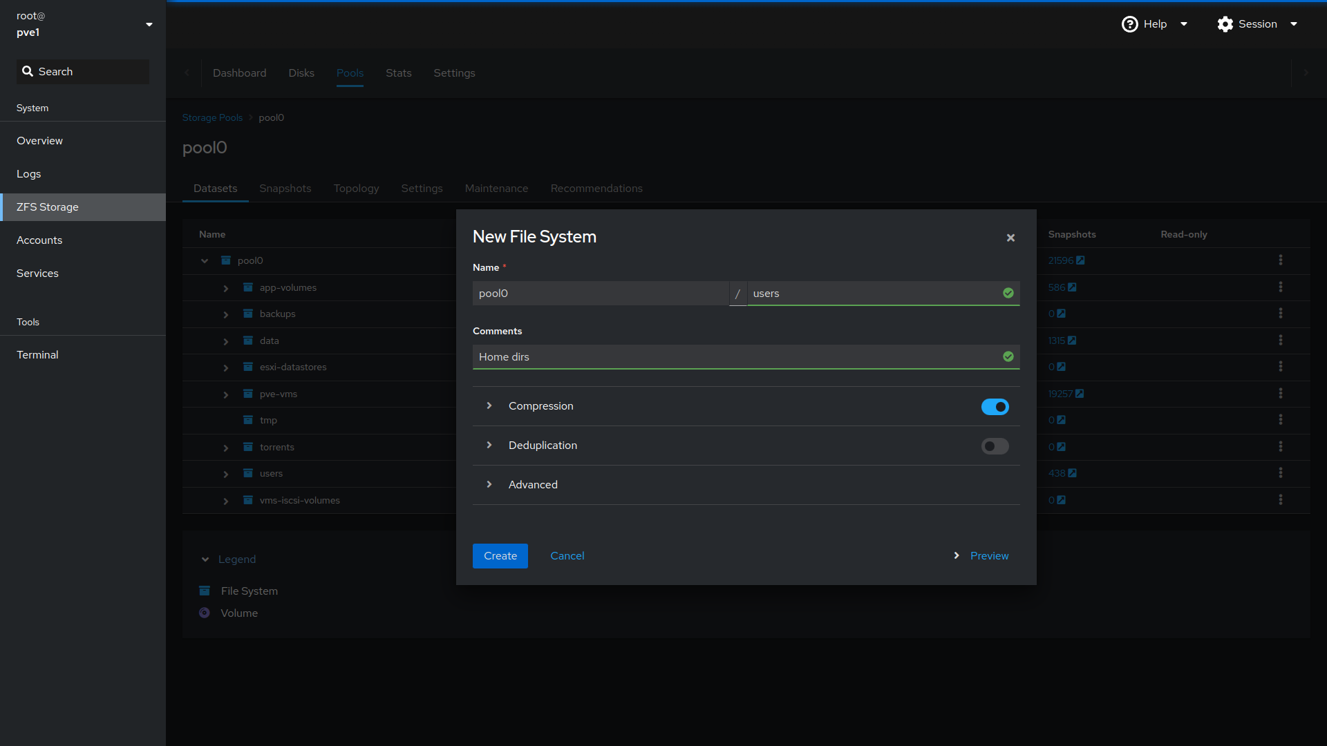The image size is (1327, 746).
Task: Open the kebab menu for users row
Action: tap(1281, 473)
